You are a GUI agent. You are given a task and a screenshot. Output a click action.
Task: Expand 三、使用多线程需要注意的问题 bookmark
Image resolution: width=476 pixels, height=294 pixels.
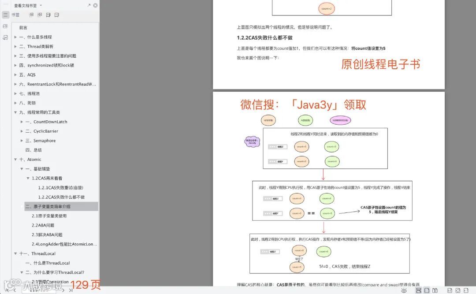pyautogui.click(x=15, y=56)
